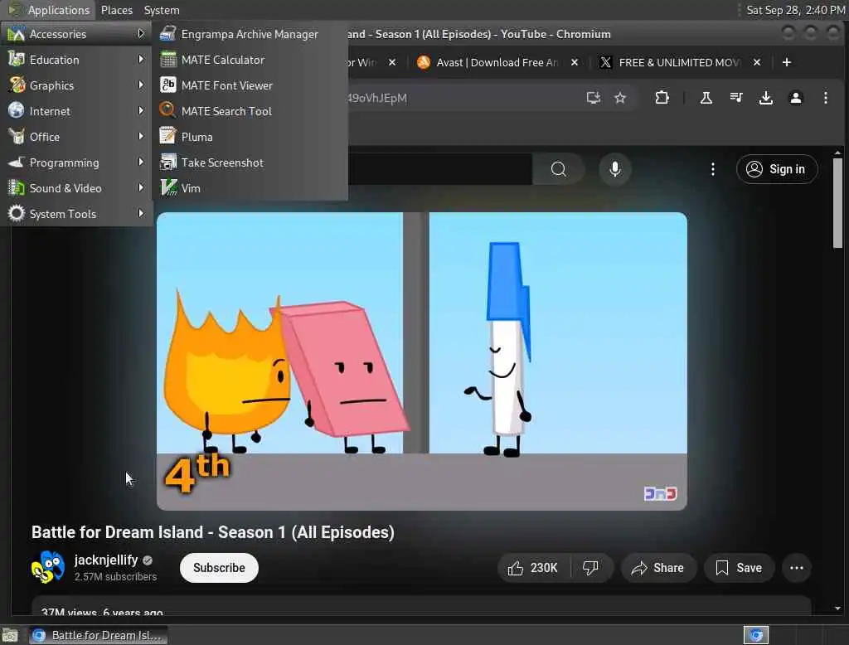Launch MATE Search Tool
The width and height of the screenshot is (849, 645).
pyautogui.click(x=250, y=111)
